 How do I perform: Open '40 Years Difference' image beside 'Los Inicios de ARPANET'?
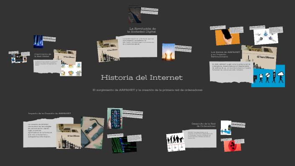pos(259,57)
